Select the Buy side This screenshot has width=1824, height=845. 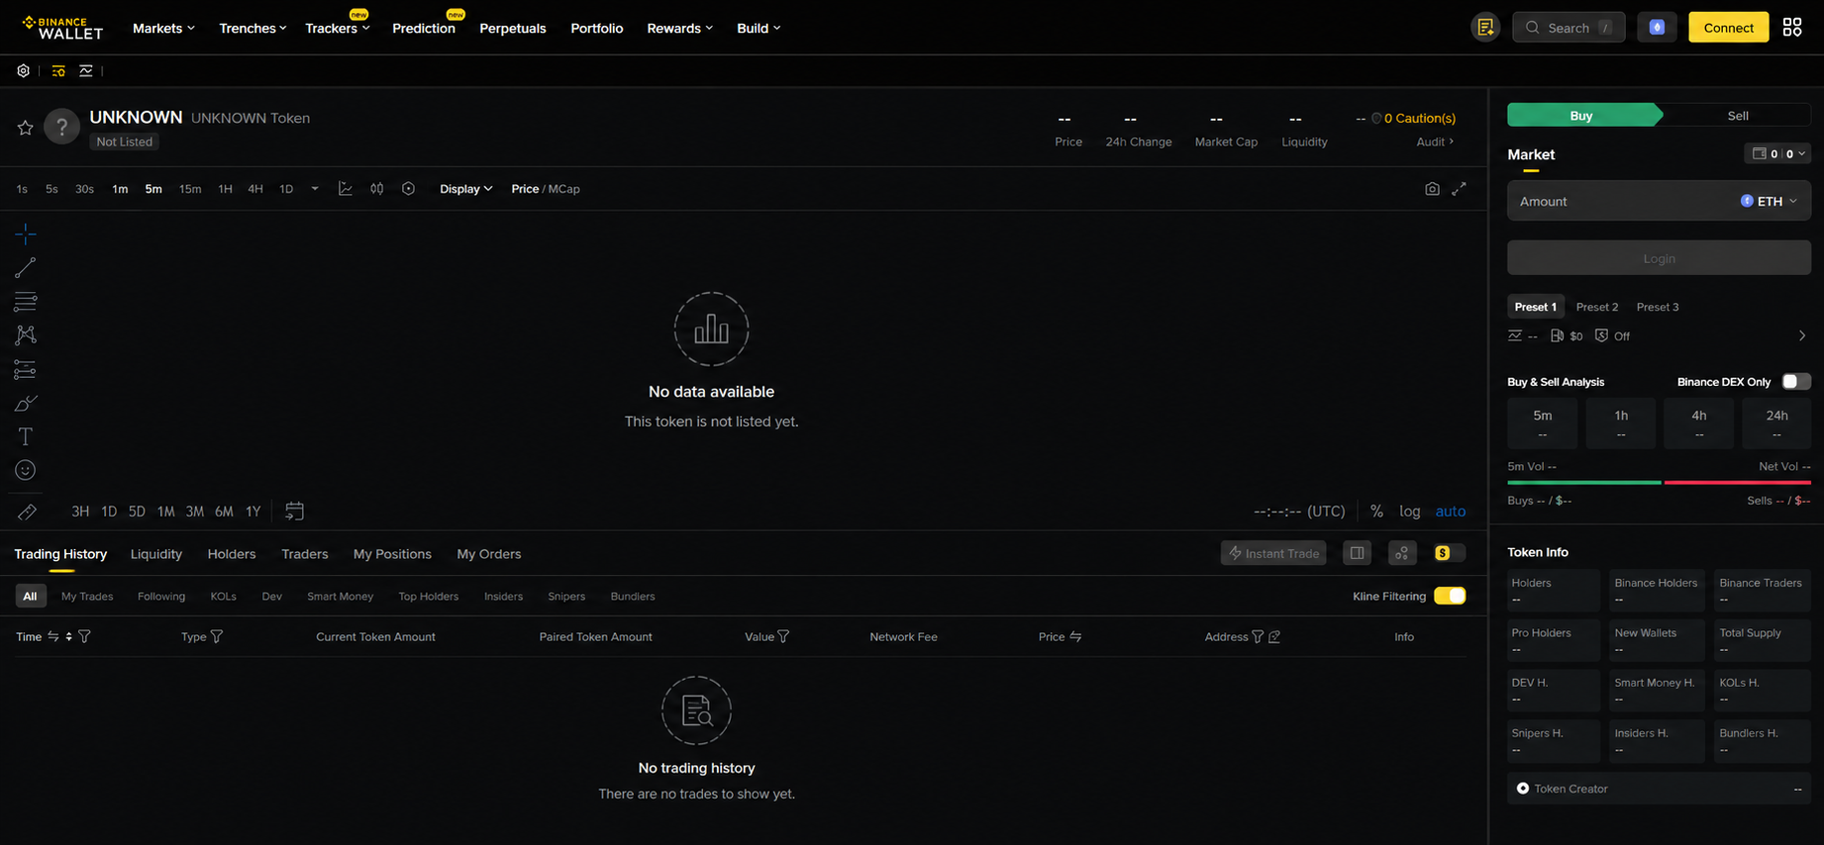click(x=1581, y=116)
